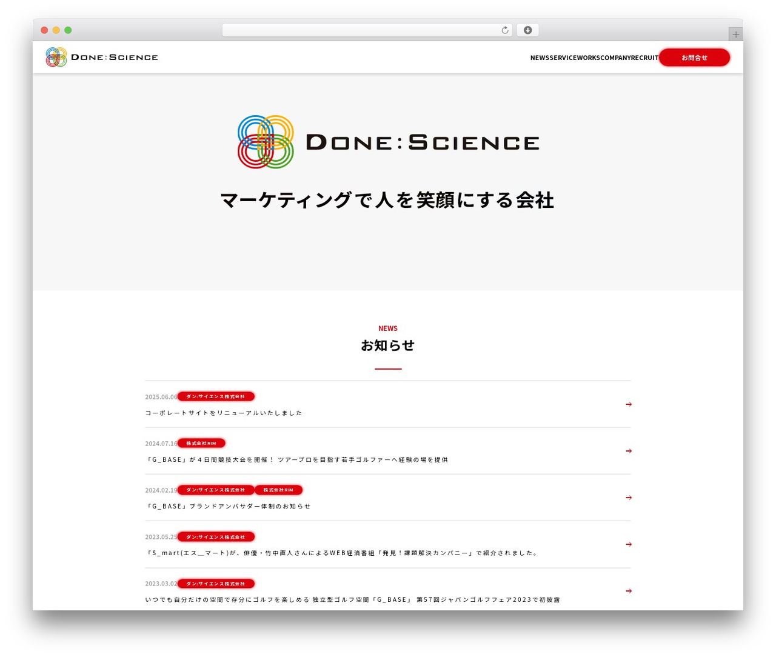
Task: Minimize the window with the yellow button
Action: pos(56,30)
